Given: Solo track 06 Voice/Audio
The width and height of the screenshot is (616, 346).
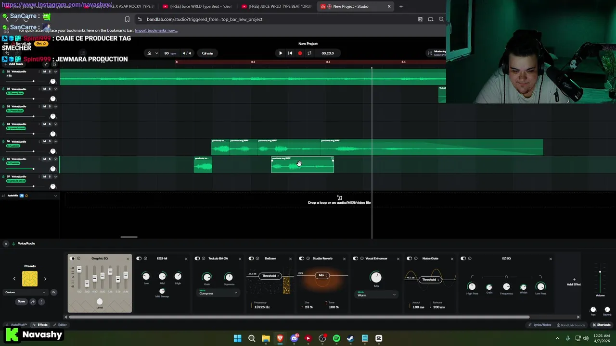Looking at the screenshot, I should coord(50,159).
